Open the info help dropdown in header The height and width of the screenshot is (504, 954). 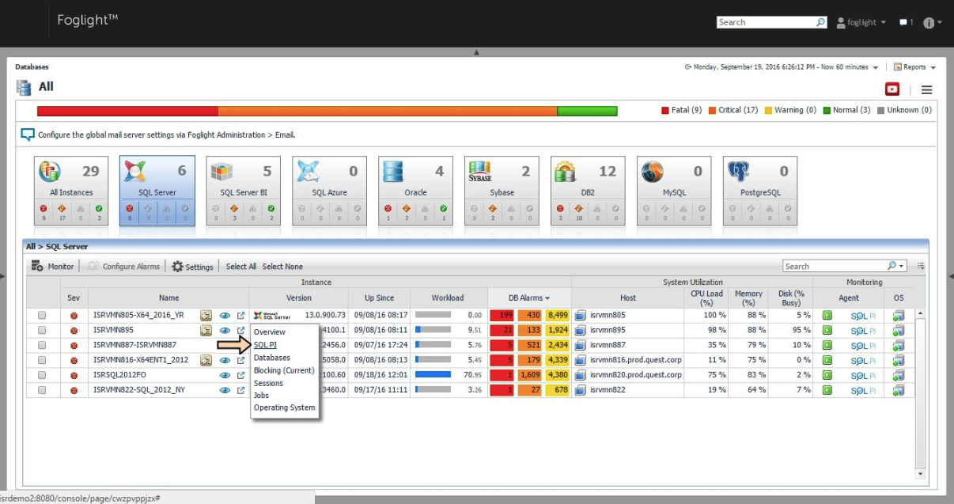[x=933, y=22]
